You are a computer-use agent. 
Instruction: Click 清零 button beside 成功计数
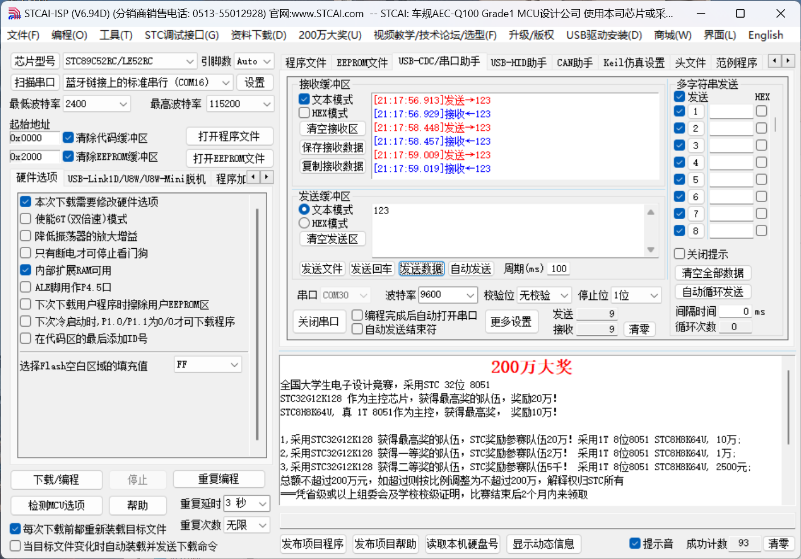(778, 544)
